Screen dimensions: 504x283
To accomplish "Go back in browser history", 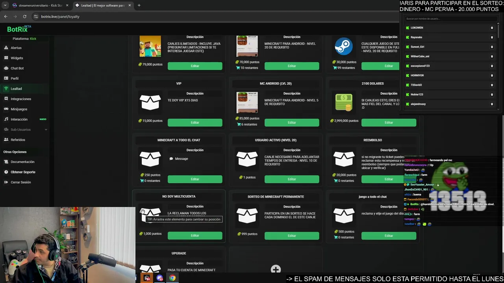I will point(6,17).
